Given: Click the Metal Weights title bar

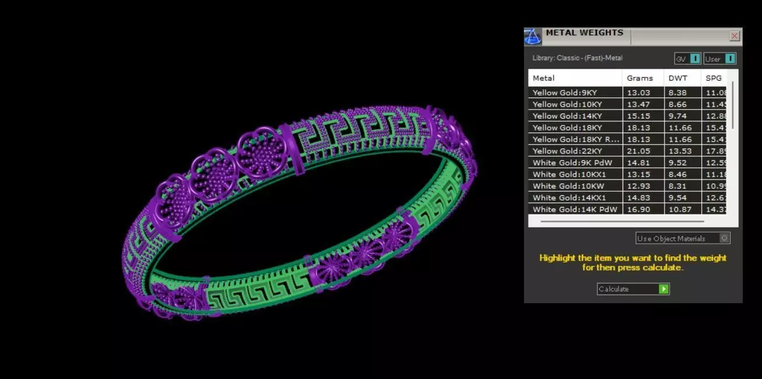Looking at the screenshot, I should 633,36.
